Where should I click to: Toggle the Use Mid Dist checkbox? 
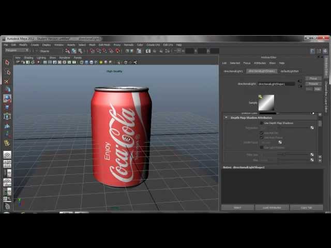262,133
